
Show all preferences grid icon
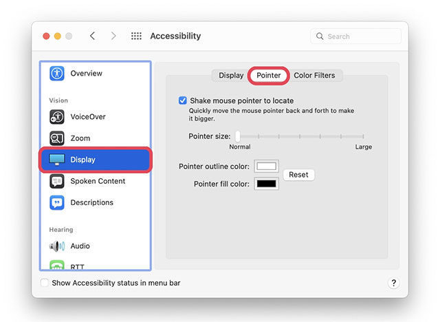[x=136, y=36]
